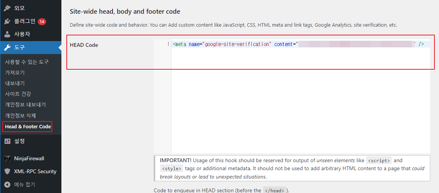439x193 pixels.
Task: Click the google-site-verification meta tag line
Action: tap(299, 44)
